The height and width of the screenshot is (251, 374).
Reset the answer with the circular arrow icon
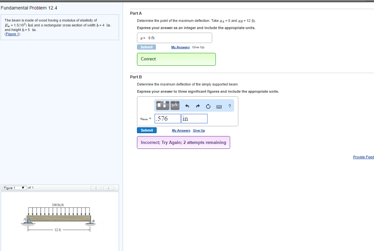coord(208,107)
